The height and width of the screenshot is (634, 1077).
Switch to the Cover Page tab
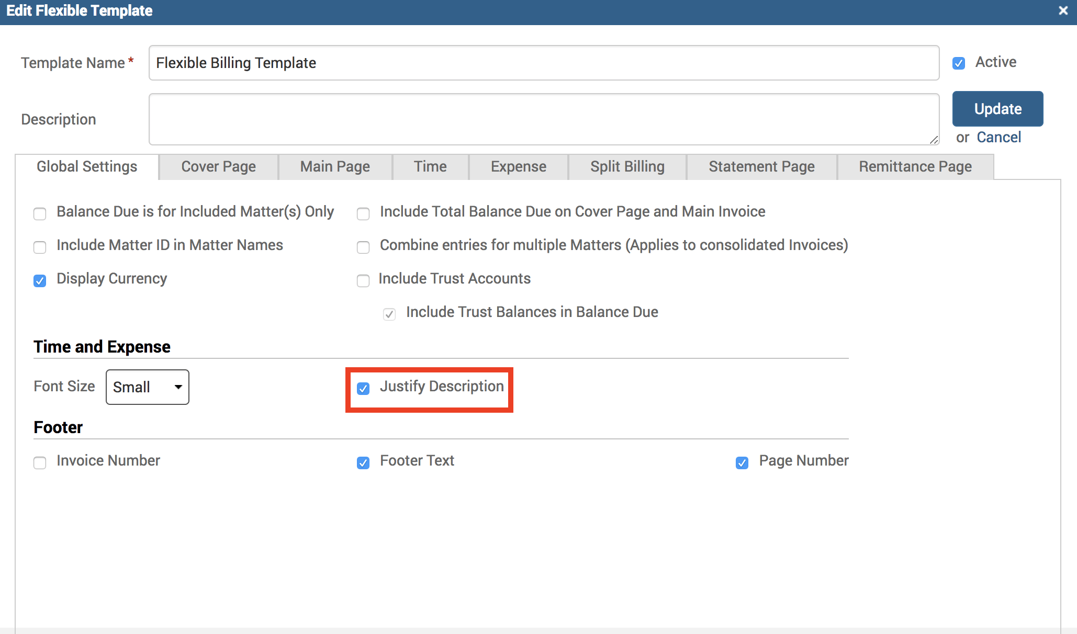pyautogui.click(x=218, y=167)
